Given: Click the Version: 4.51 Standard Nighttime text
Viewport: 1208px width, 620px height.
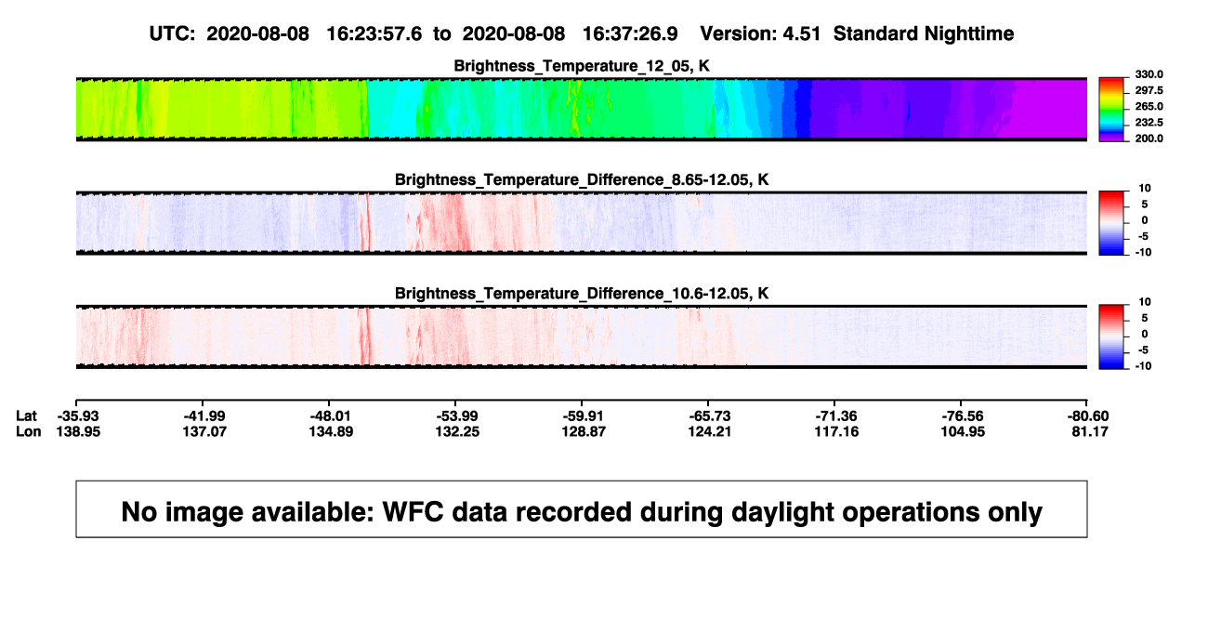Looking at the screenshot, I should pos(857,34).
